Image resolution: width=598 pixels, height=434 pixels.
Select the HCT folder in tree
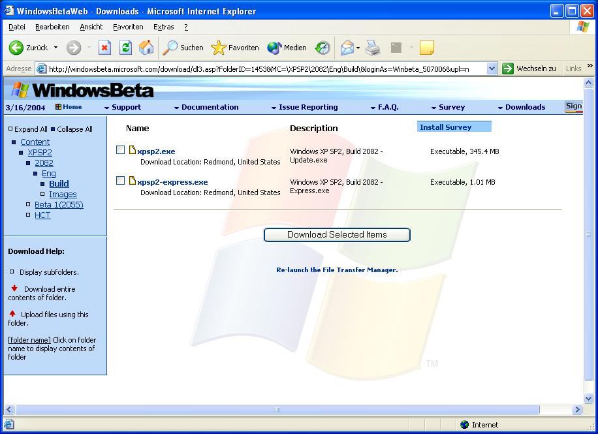[x=42, y=215]
